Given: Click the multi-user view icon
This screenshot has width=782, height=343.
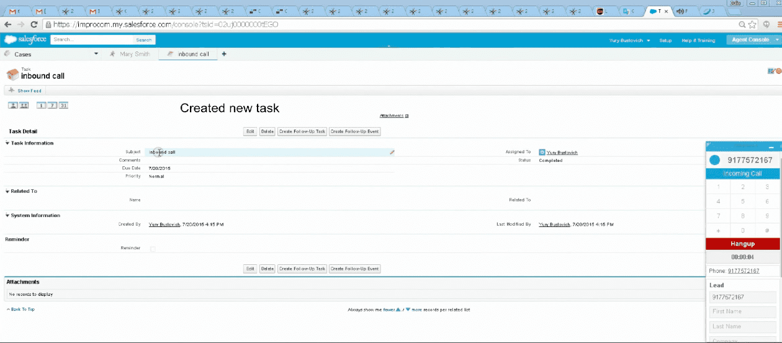Looking at the screenshot, I should click(x=24, y=105).
